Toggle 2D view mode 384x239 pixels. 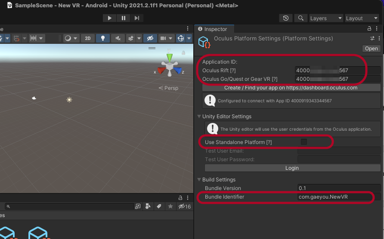88,38
